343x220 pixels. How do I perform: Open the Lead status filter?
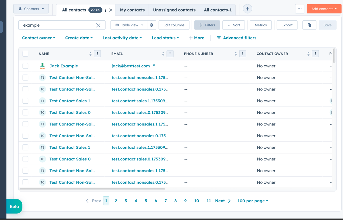point(165,38)
